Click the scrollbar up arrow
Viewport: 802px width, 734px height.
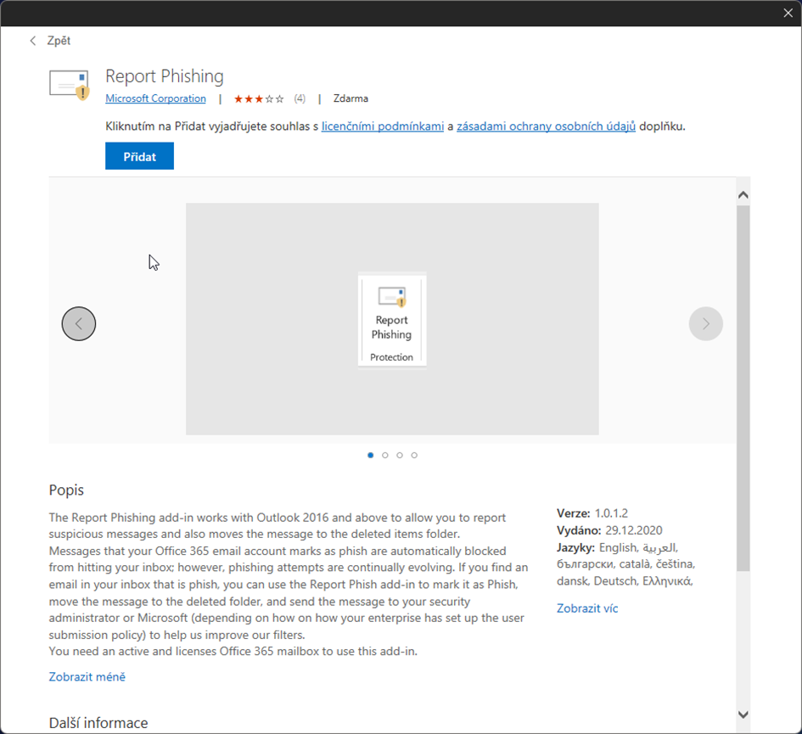pyautogui.click(x=743, y=195)
